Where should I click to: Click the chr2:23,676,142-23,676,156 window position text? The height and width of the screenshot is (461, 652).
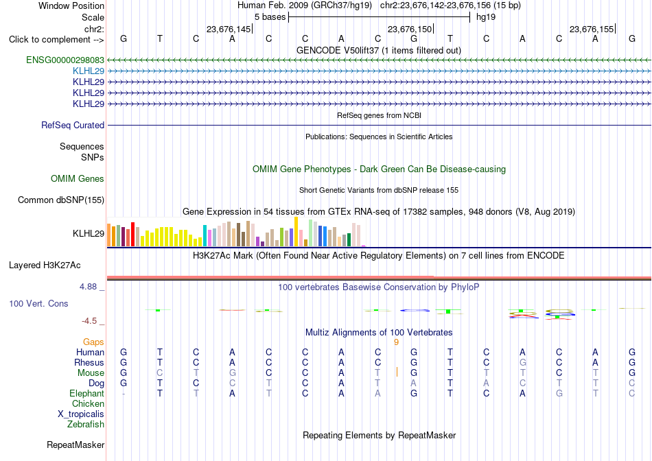pos(450,5)
